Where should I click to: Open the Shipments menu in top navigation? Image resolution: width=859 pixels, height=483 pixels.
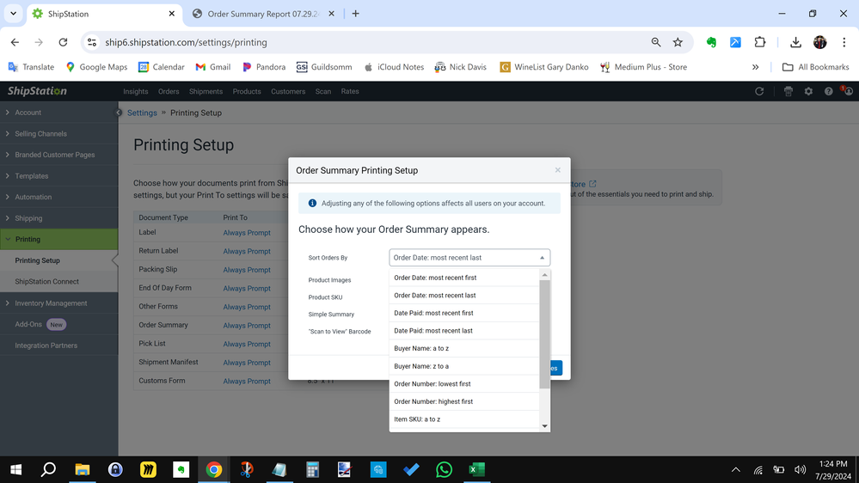point(206,91)
